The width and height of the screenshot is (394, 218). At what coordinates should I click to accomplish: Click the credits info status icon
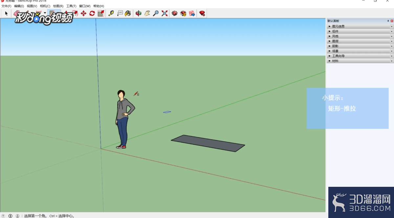11,216
